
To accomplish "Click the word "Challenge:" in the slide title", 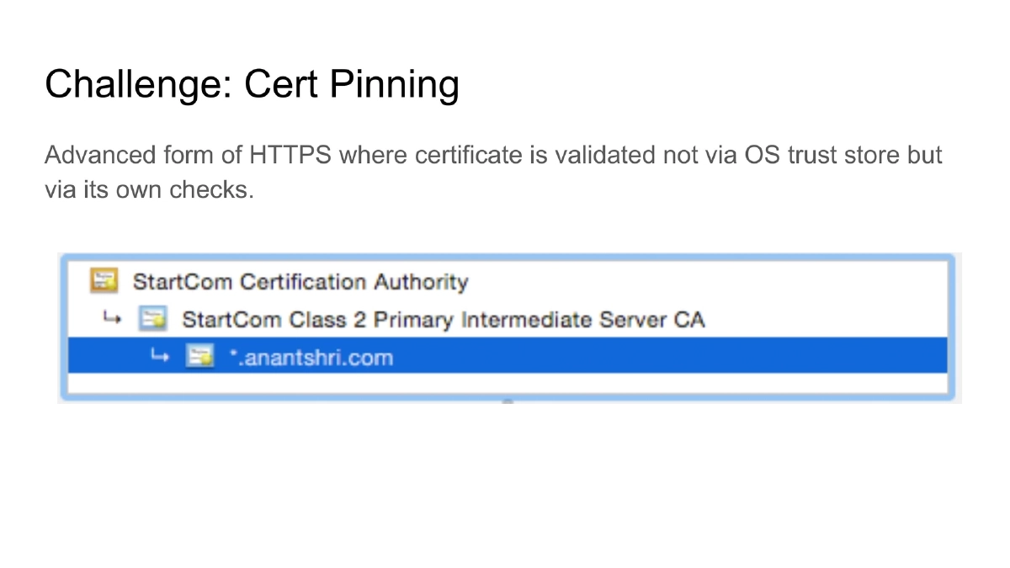I will click(137, 84).
